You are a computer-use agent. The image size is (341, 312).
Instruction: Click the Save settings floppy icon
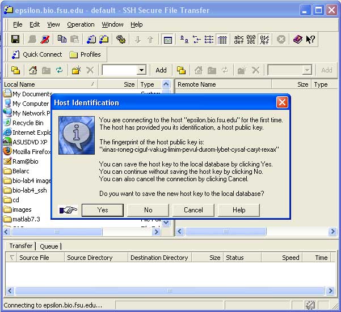(15, 39)
